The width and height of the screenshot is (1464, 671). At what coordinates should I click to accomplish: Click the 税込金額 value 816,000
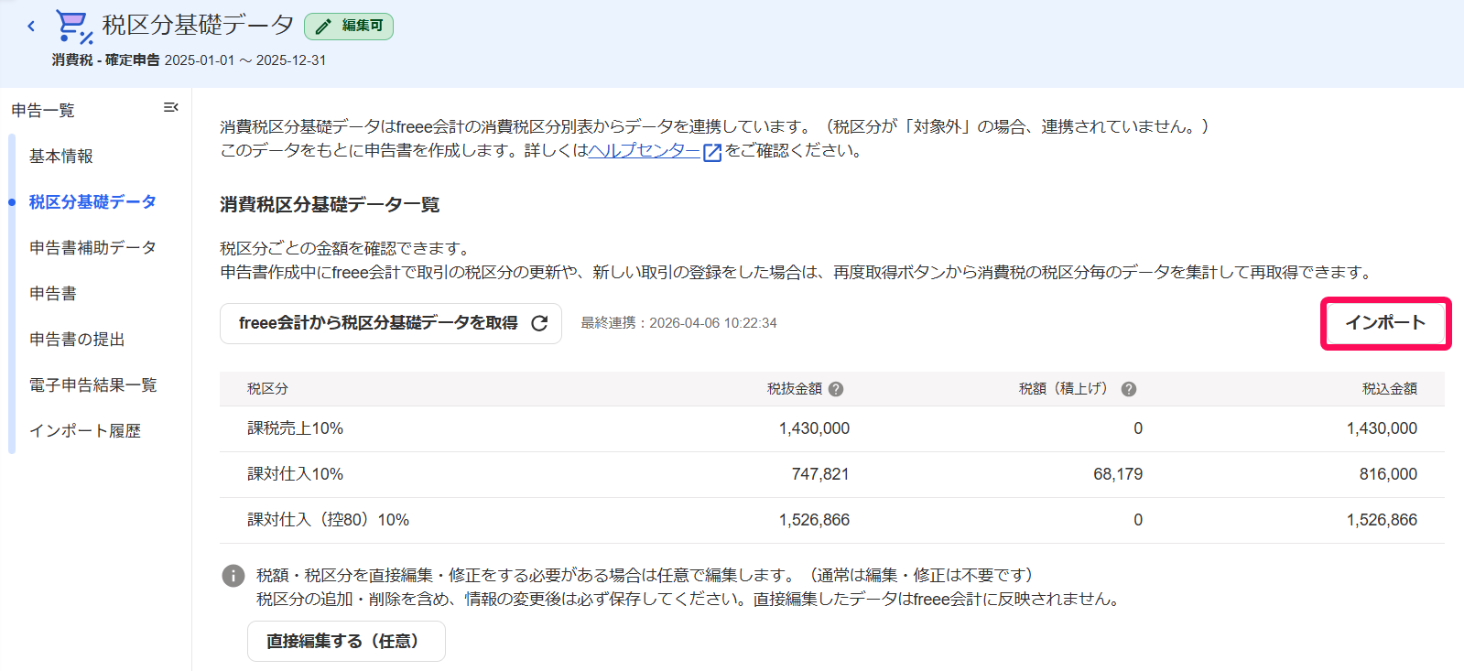click(x=1388, y=474)
